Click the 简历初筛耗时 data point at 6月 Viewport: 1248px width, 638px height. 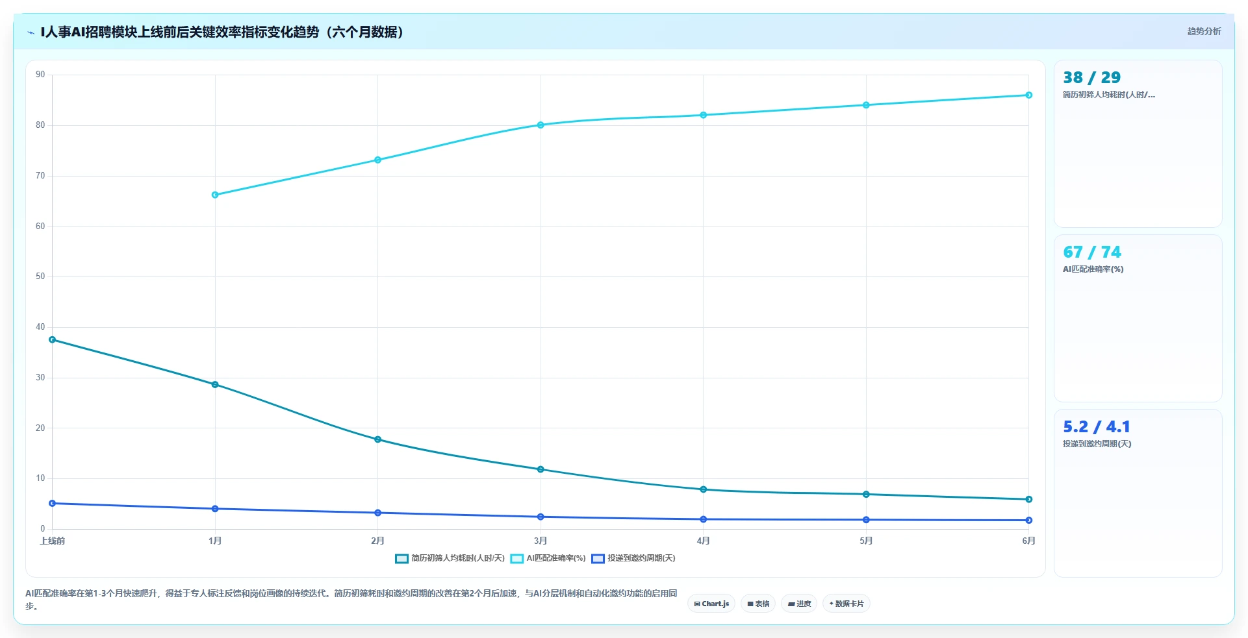pyautogui.click(x=1028, y=499)
